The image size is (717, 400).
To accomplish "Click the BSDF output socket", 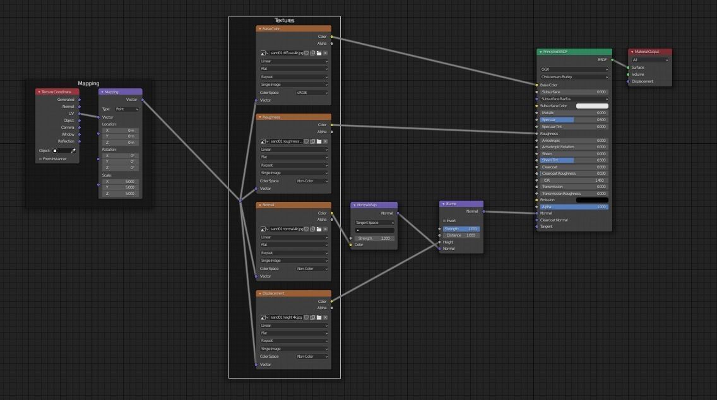I will point(612,60).
